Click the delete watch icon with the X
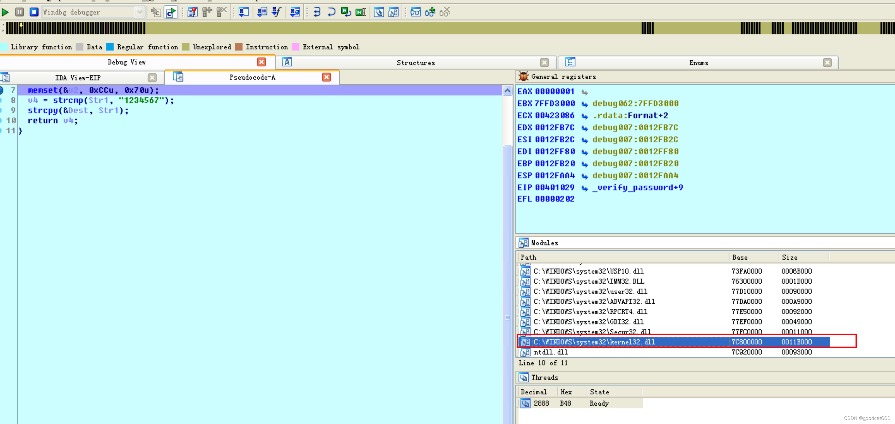 pyautogui.click(x=445, y=13)
